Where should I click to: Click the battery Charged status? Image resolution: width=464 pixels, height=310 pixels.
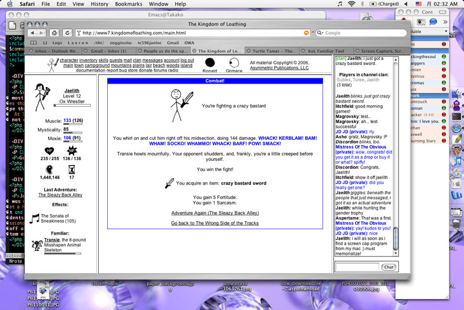[385, 4]
